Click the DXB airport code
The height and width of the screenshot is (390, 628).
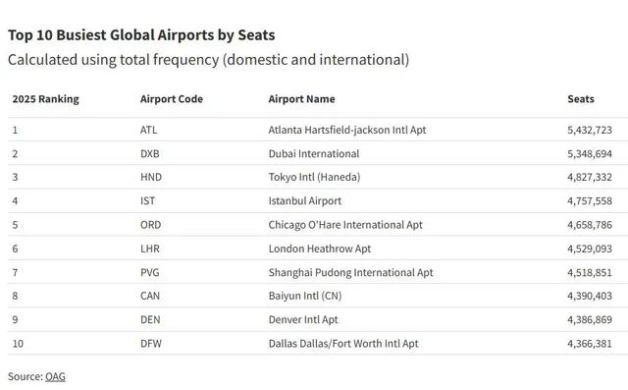pos(150,153)
